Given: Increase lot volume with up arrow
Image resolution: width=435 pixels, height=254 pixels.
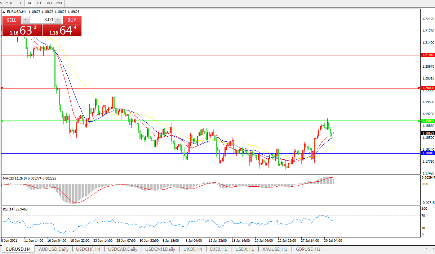Looking at the screenshot, I should [x=58, y=20].
